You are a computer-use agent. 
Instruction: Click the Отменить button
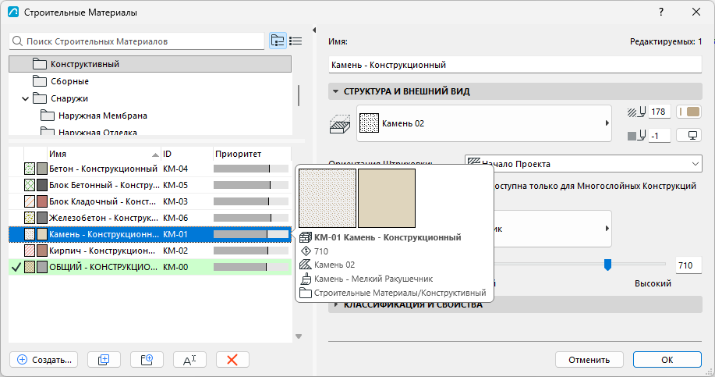tap(589, 360)
